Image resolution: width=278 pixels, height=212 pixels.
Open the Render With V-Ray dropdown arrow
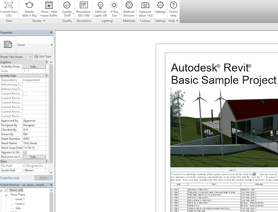(x=38, y=14)
